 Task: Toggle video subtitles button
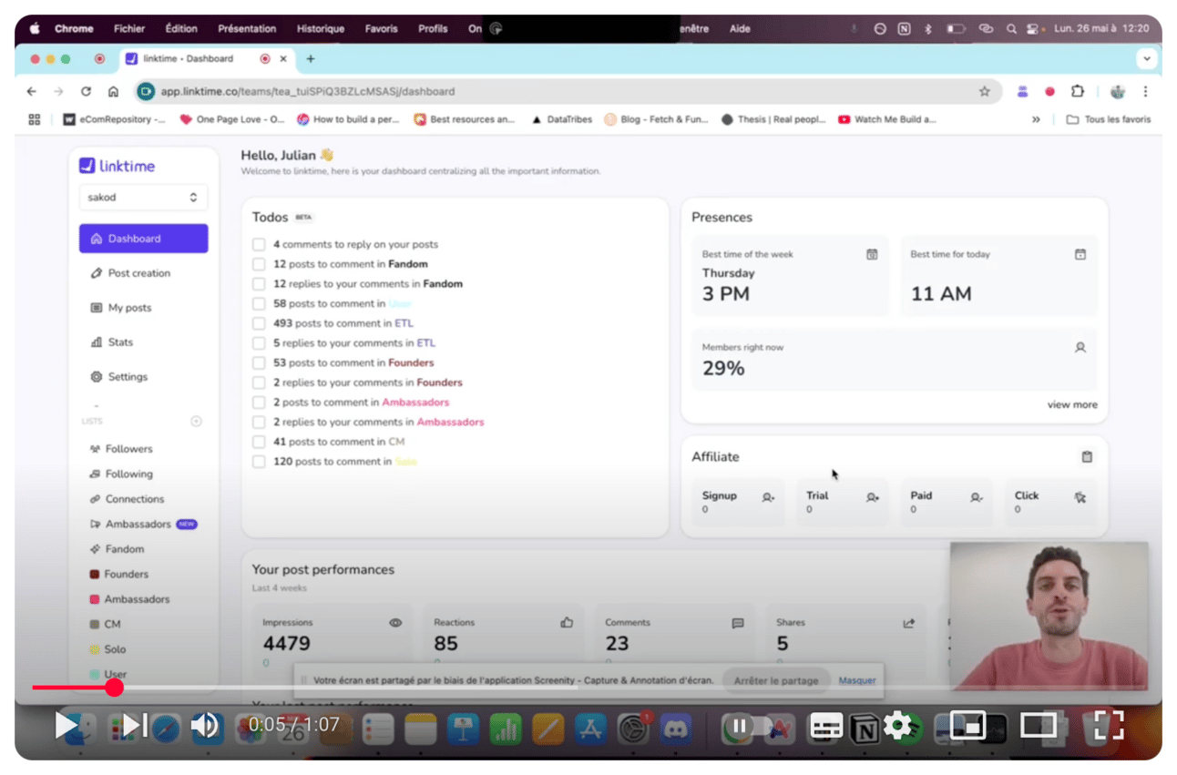(826, 726)
